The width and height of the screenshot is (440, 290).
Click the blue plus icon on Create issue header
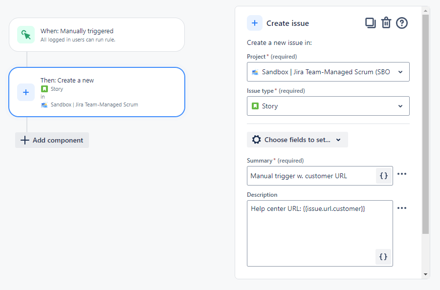(x=254, y=23)
